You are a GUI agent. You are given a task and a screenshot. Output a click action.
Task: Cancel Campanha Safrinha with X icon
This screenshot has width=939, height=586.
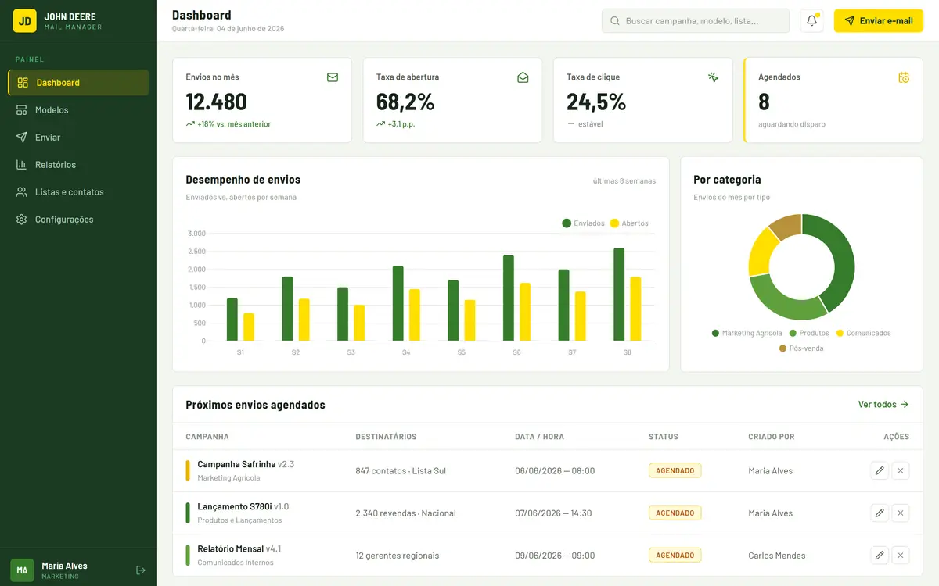click(901, 470)
